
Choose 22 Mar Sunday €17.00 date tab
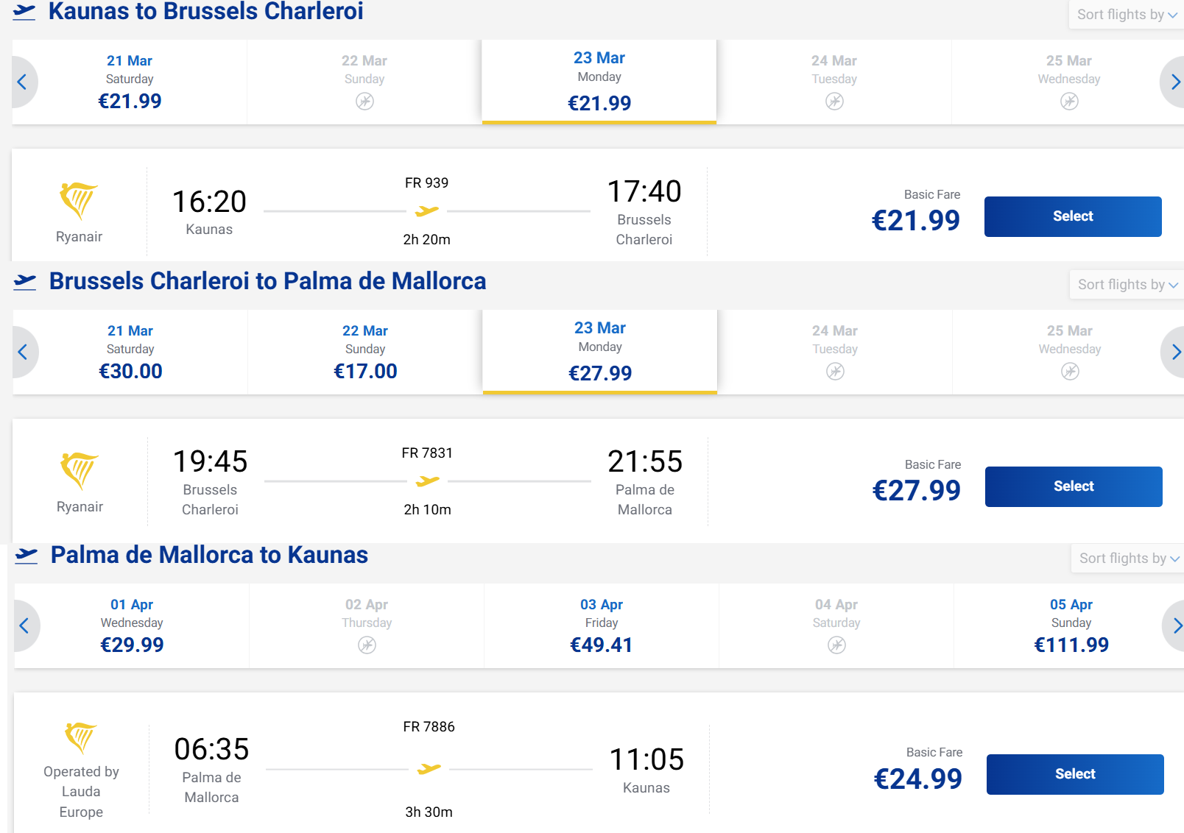point(365,352)
